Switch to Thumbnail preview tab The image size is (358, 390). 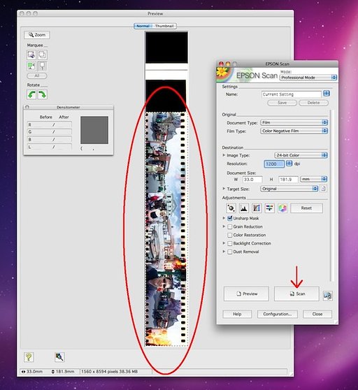(x=164, y=26)
